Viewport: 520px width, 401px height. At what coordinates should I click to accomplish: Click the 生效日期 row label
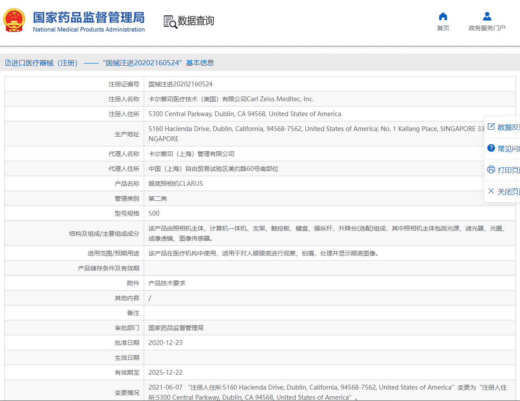[127, 358]
